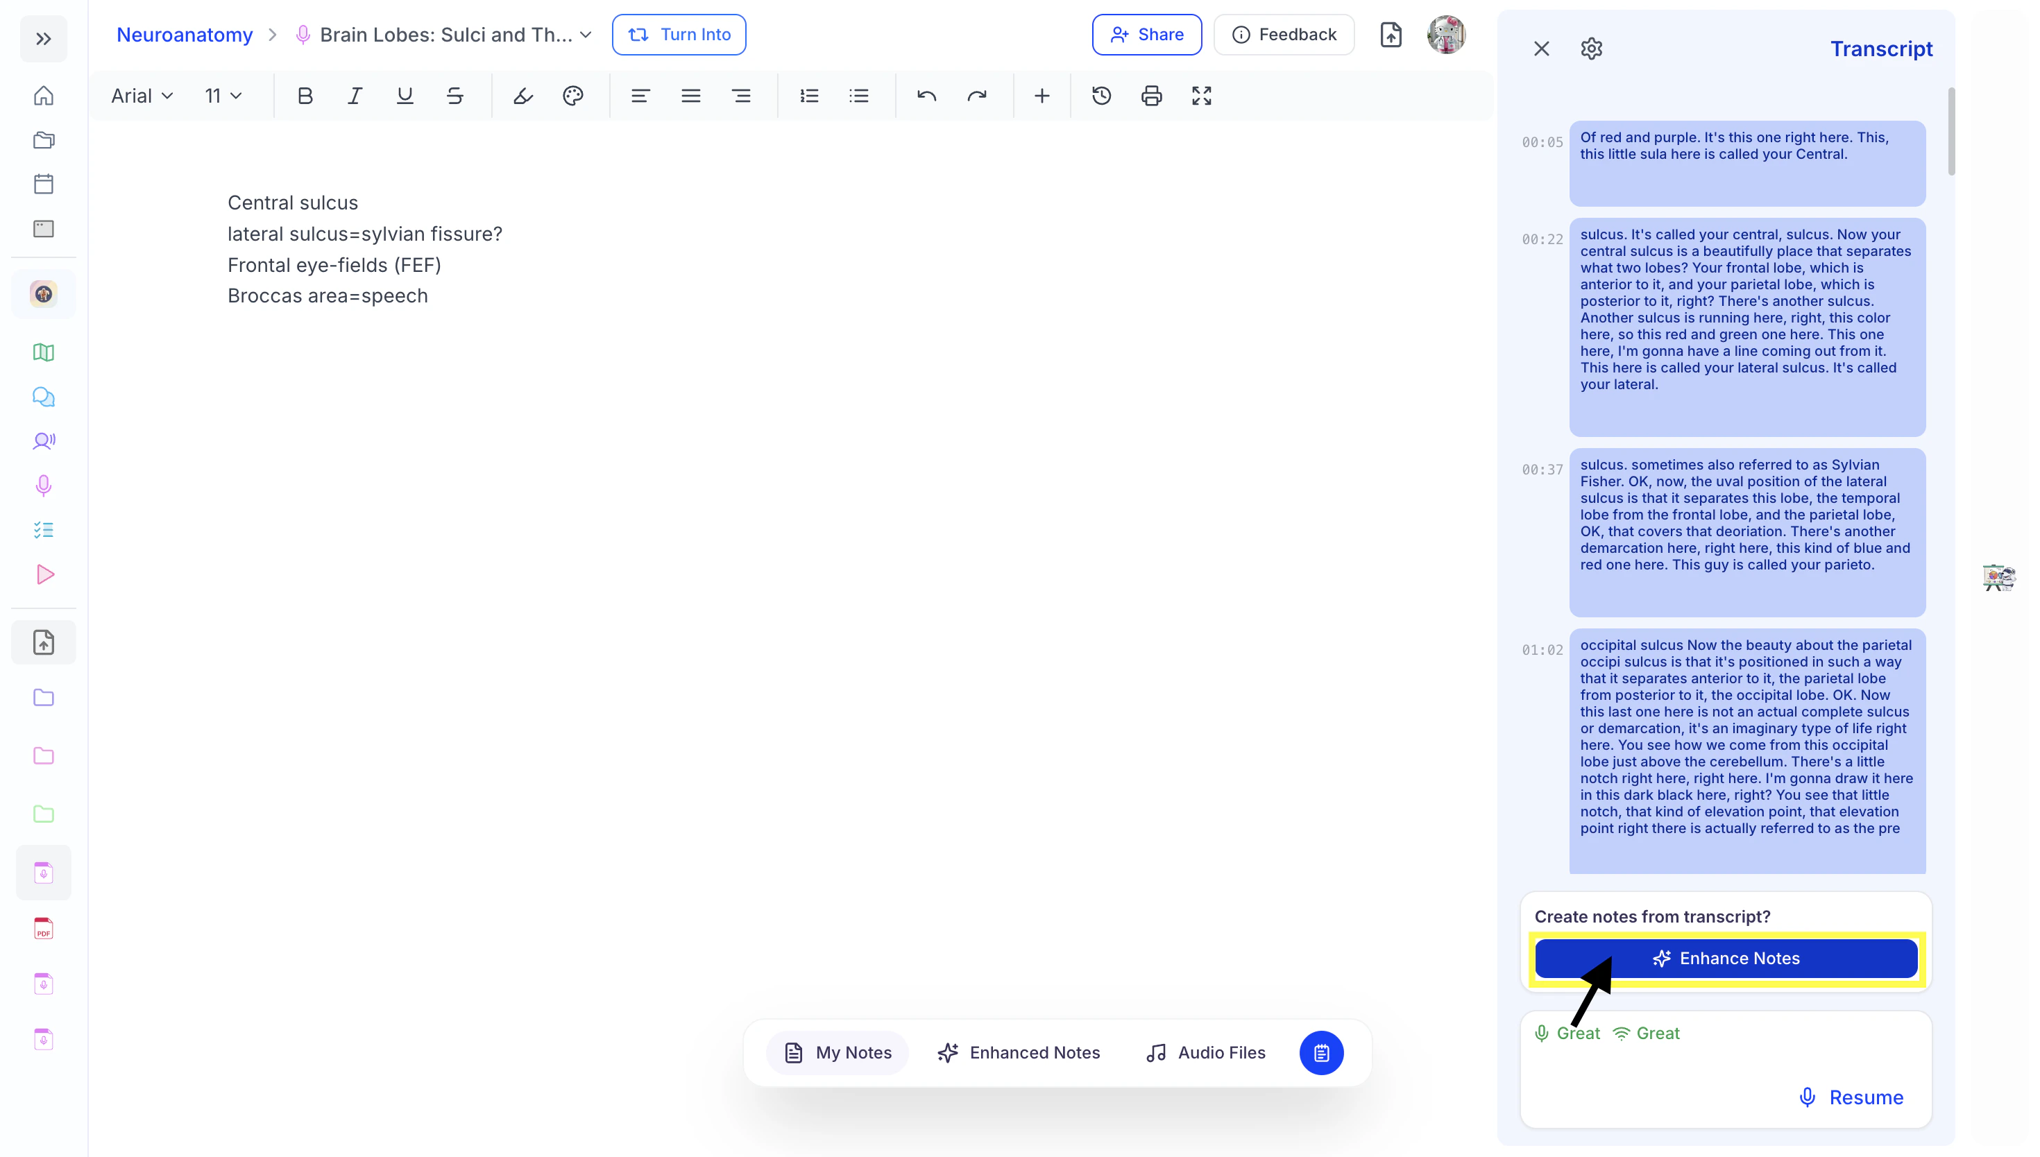This screenshot has width=2040, height=1157.
Task: Toggle bold formatting
Action: 305,96
